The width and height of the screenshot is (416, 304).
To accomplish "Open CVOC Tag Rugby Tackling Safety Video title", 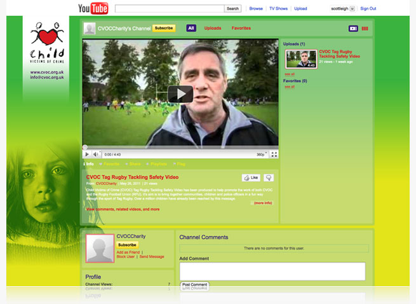I will (132, 177).
